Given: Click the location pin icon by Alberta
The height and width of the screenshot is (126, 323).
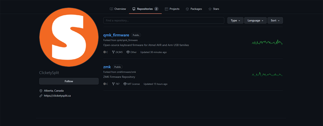Looking at the screenshot, I should click(x=41, y=91).
